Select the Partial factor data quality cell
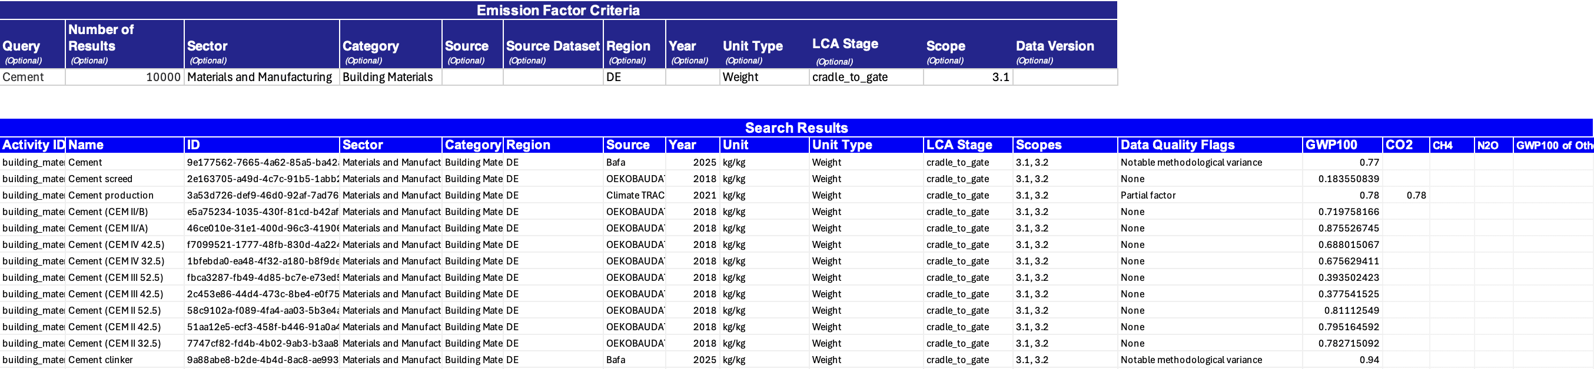1594x369 pixels. pos(1208,195)
